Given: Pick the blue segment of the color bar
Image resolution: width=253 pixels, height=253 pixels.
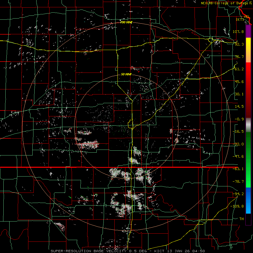Looking at the screenshot, I should (x=248, y=200).
